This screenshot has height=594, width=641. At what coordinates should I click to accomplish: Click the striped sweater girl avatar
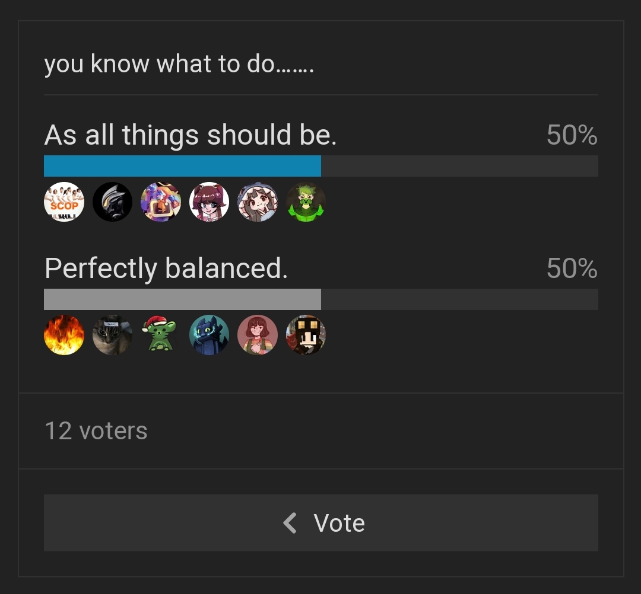point(258,335)
